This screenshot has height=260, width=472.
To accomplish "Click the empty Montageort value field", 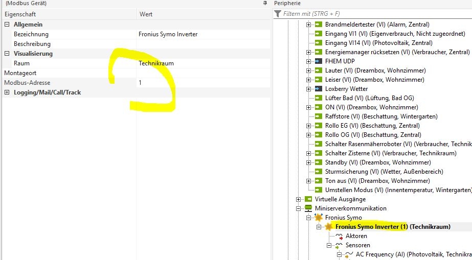I will pyautogui.click(x=203, y=73).
